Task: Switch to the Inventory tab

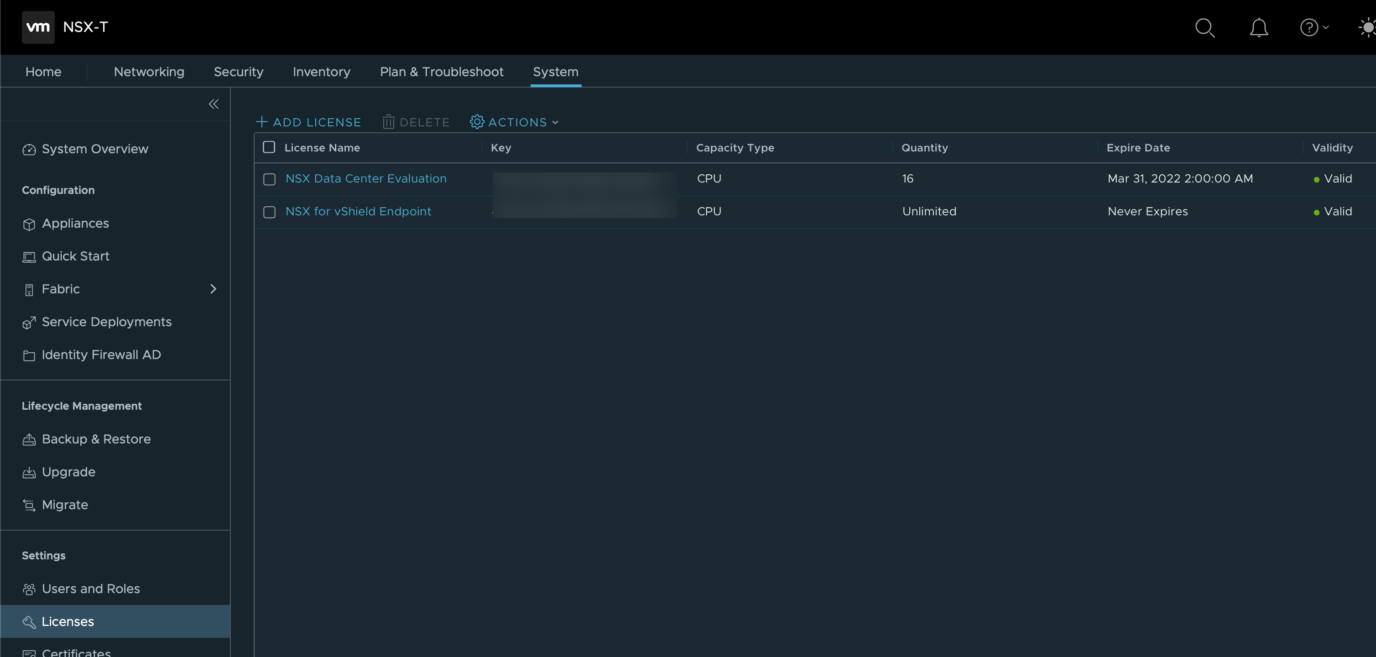Action: (322, 72)
